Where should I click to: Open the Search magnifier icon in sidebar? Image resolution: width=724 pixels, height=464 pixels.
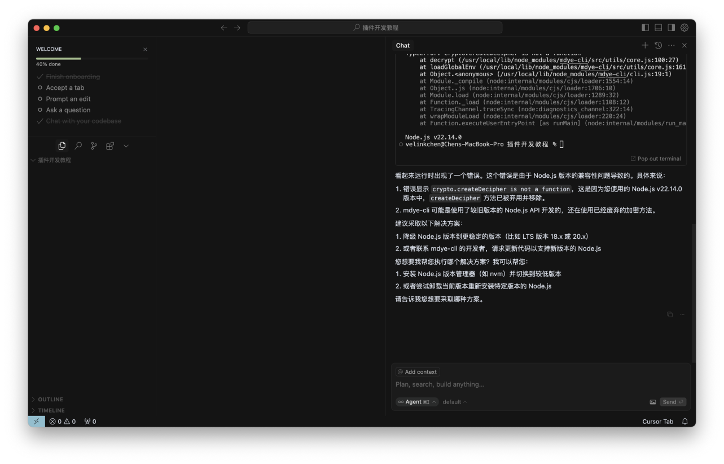click(78, 146)
